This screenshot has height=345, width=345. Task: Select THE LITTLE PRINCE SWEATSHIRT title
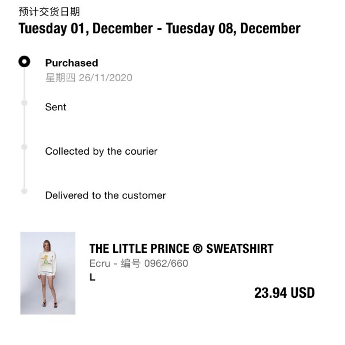[181, 248]
